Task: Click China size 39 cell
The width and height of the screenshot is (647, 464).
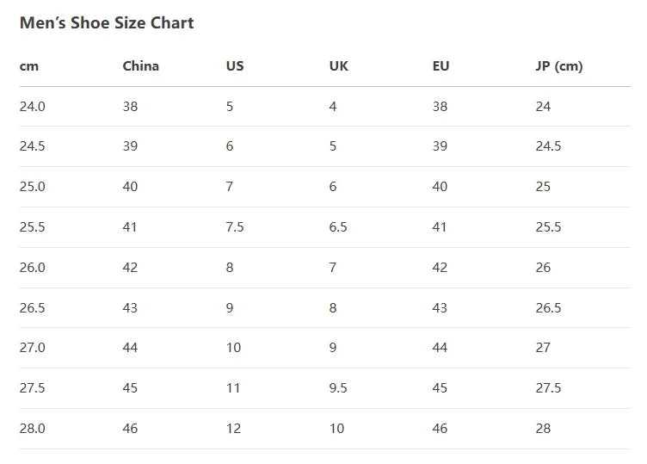Action: pyautogui.click(x=130, y=146)
